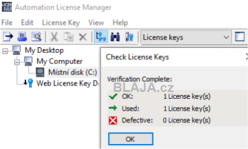
Task: Click the delete X toolbar icon
Action: [83, 37]
